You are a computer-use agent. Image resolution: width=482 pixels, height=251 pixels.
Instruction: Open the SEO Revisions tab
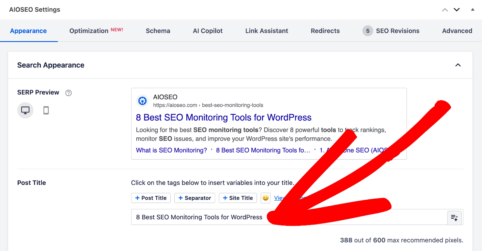(391, 31)
